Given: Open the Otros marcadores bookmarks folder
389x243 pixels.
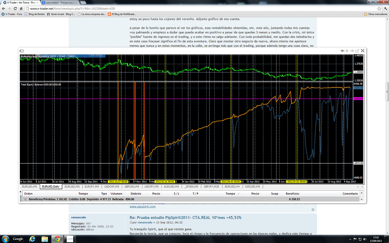Looking at the screenshot, I should pos(375,14).
